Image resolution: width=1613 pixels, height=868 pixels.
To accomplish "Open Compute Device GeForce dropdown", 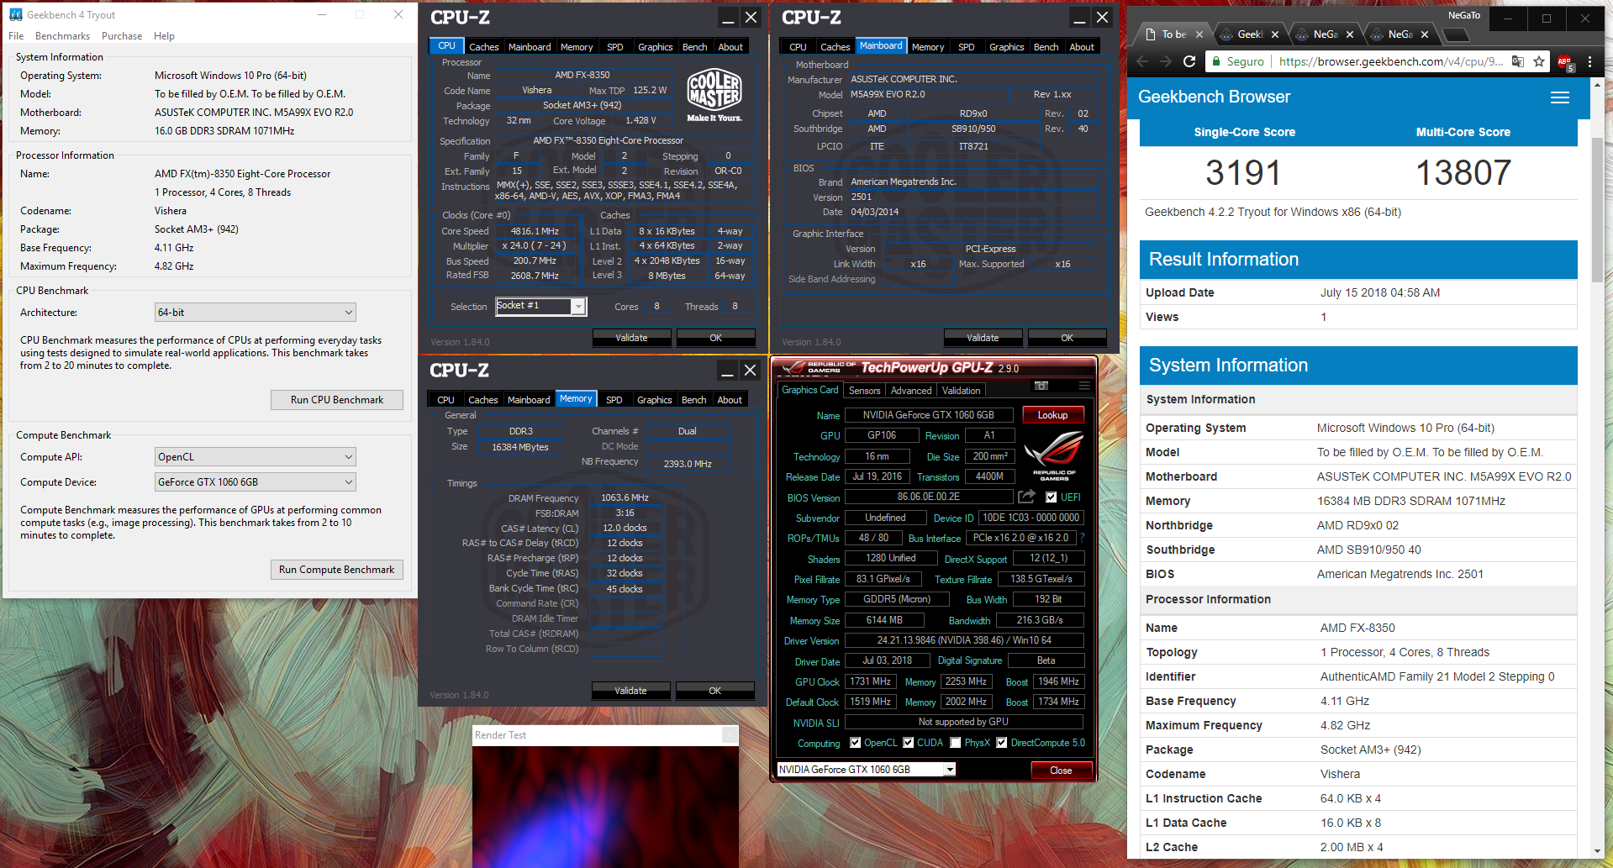I will [256, 482].
